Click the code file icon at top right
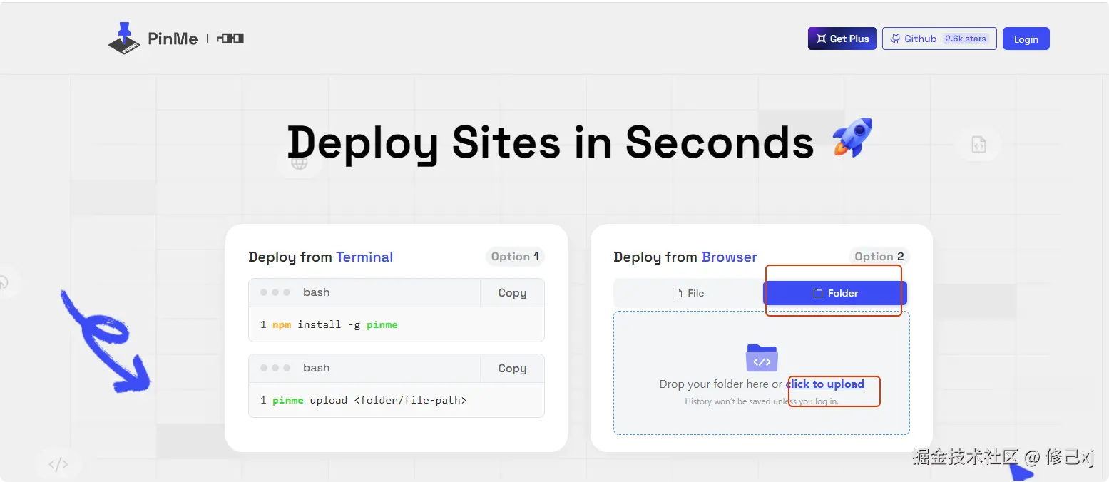 (978, 145)
